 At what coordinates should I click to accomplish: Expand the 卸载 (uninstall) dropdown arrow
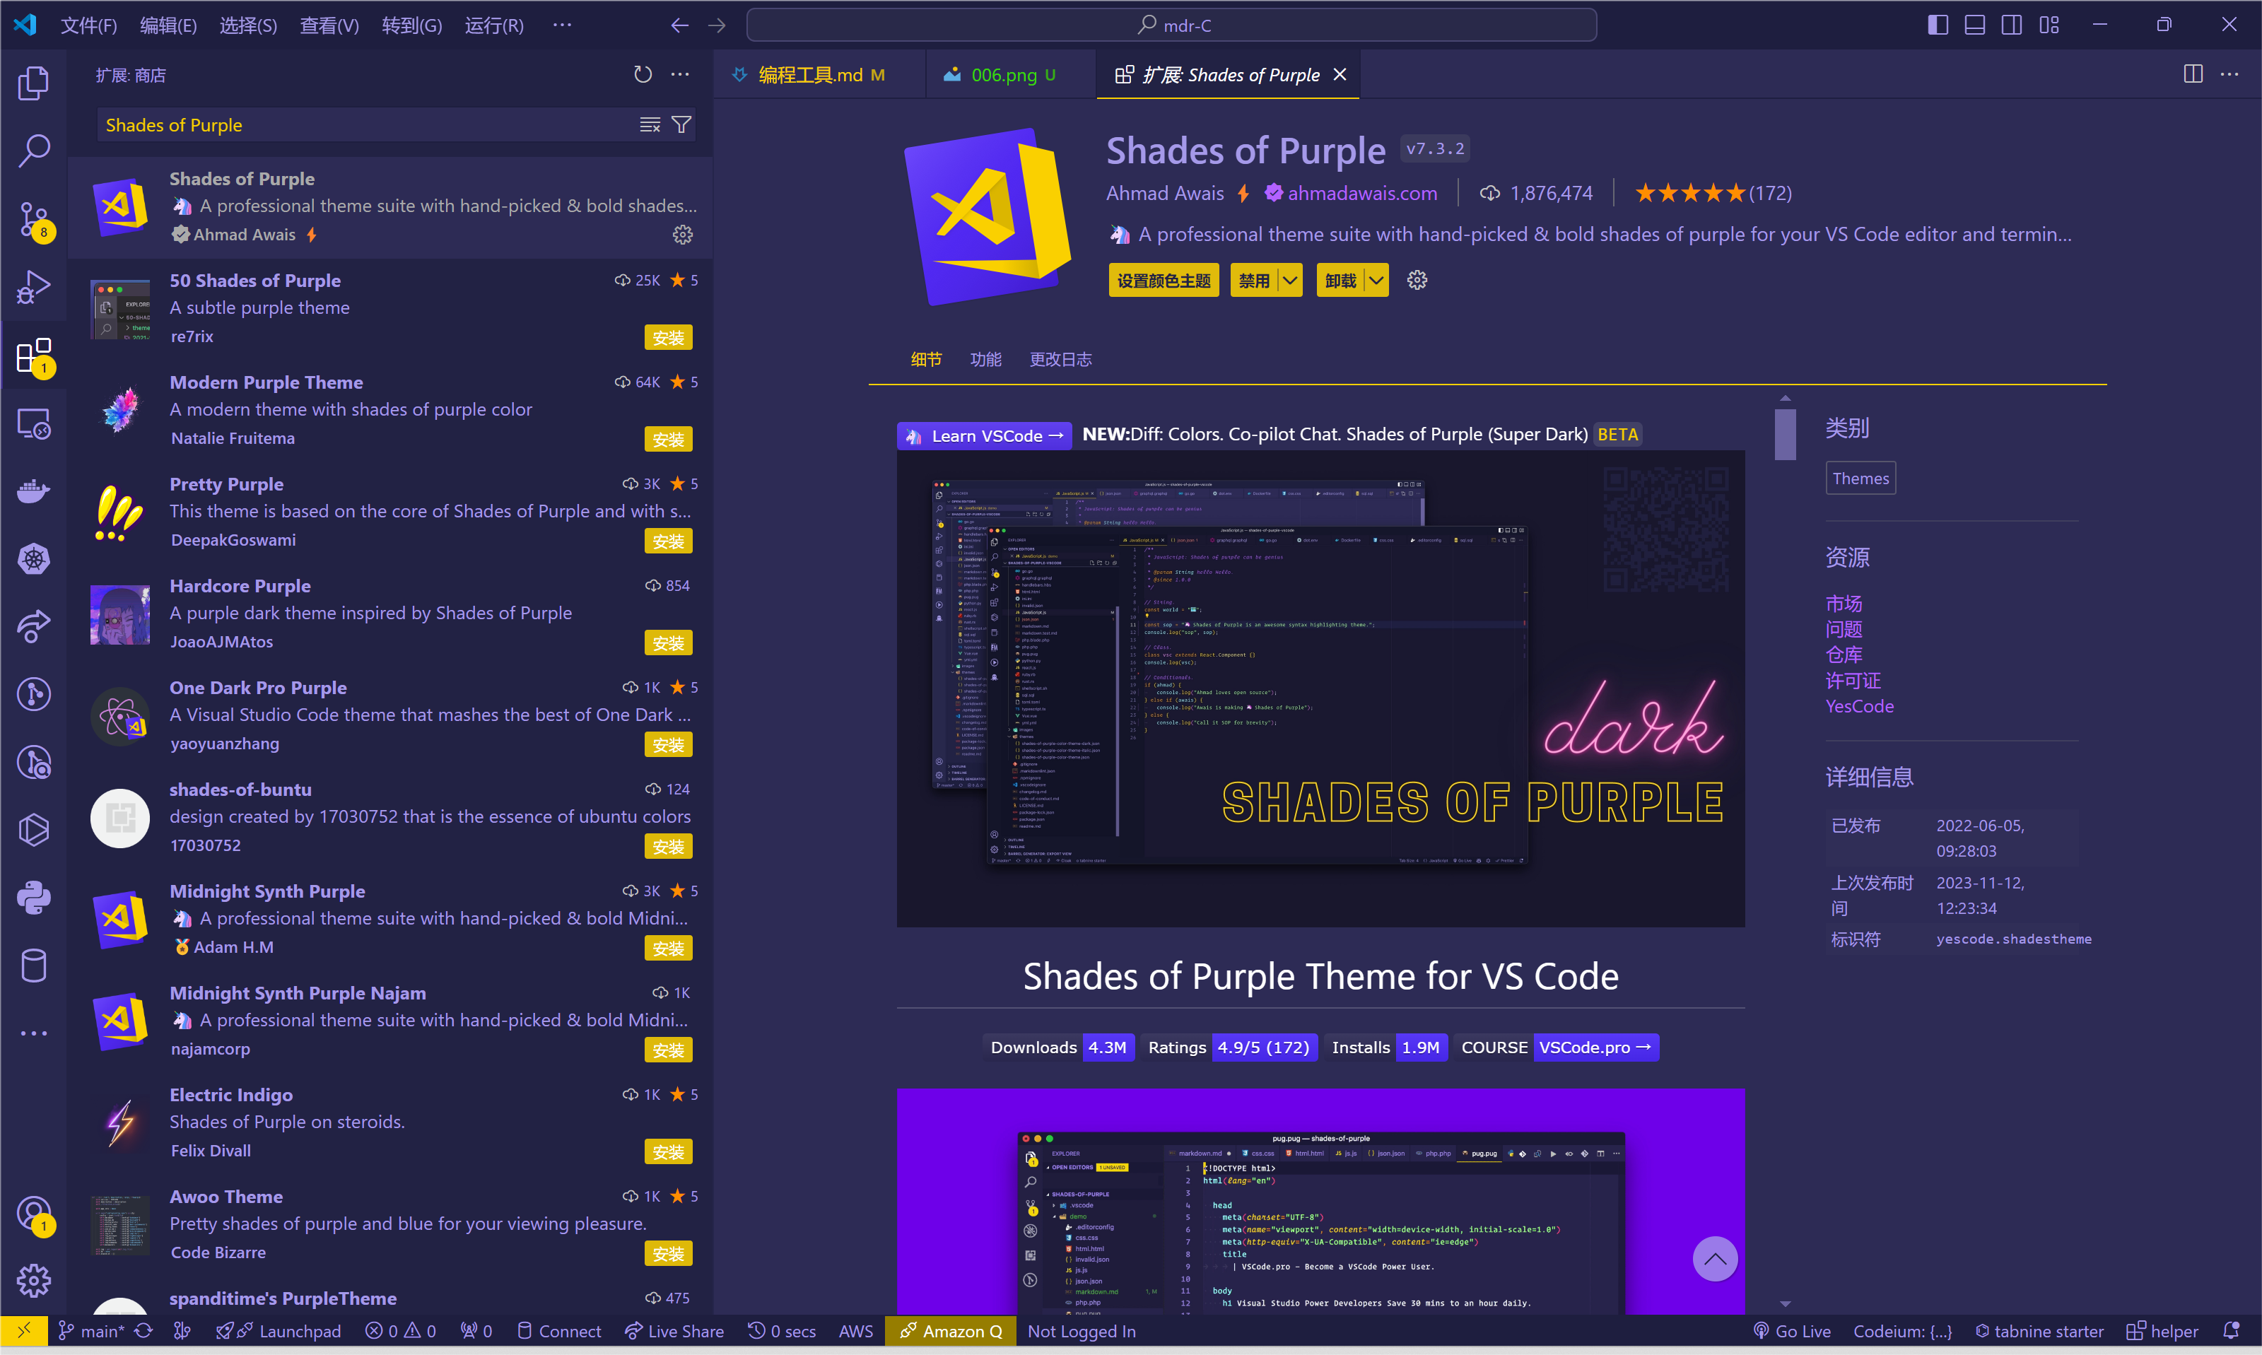1376,281
